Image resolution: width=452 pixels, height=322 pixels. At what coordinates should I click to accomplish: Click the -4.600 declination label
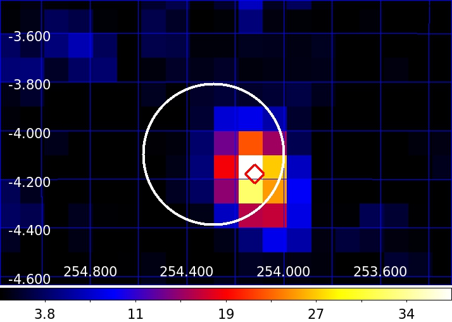[x=29, y=279]
